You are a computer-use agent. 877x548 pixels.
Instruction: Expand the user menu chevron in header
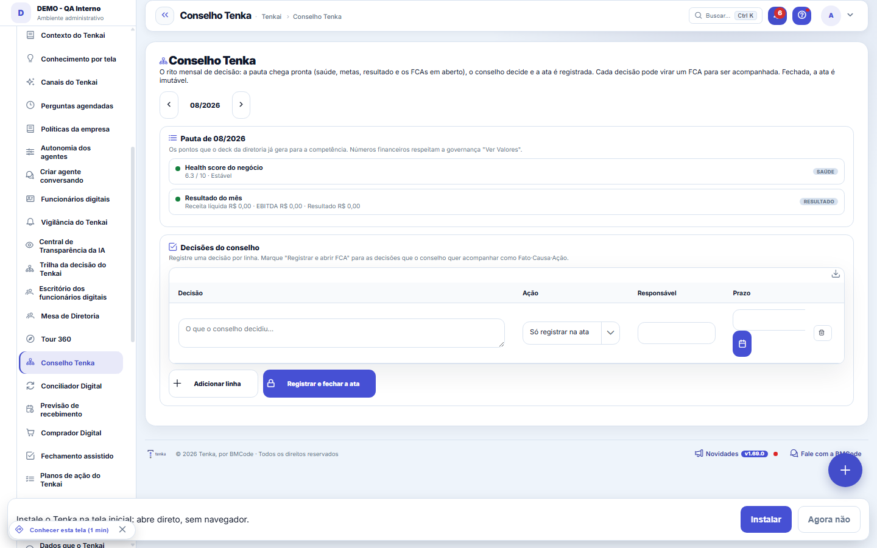[x=850, y=15]
